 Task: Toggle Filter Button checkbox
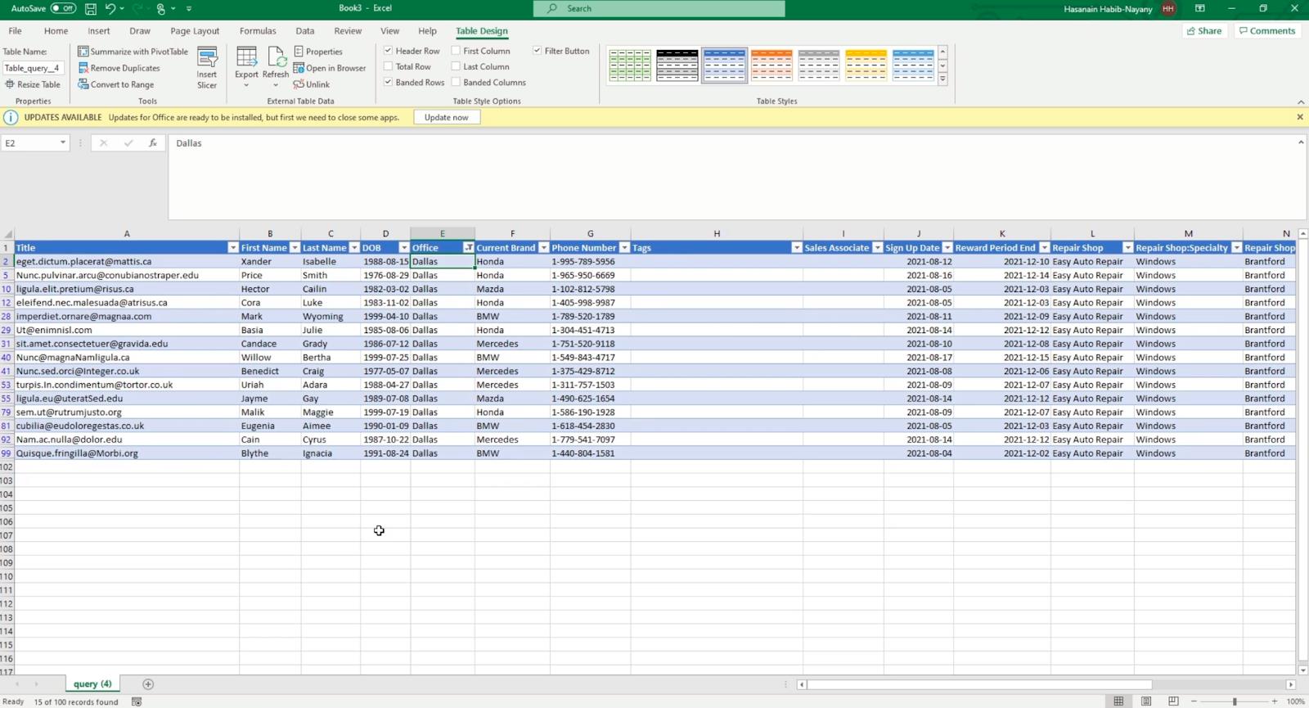coord(538,51)
